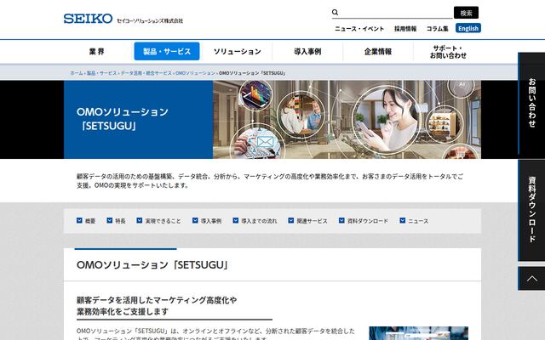Jump to 特長 section anchor
545x340 pixels.
coord(120,221)
